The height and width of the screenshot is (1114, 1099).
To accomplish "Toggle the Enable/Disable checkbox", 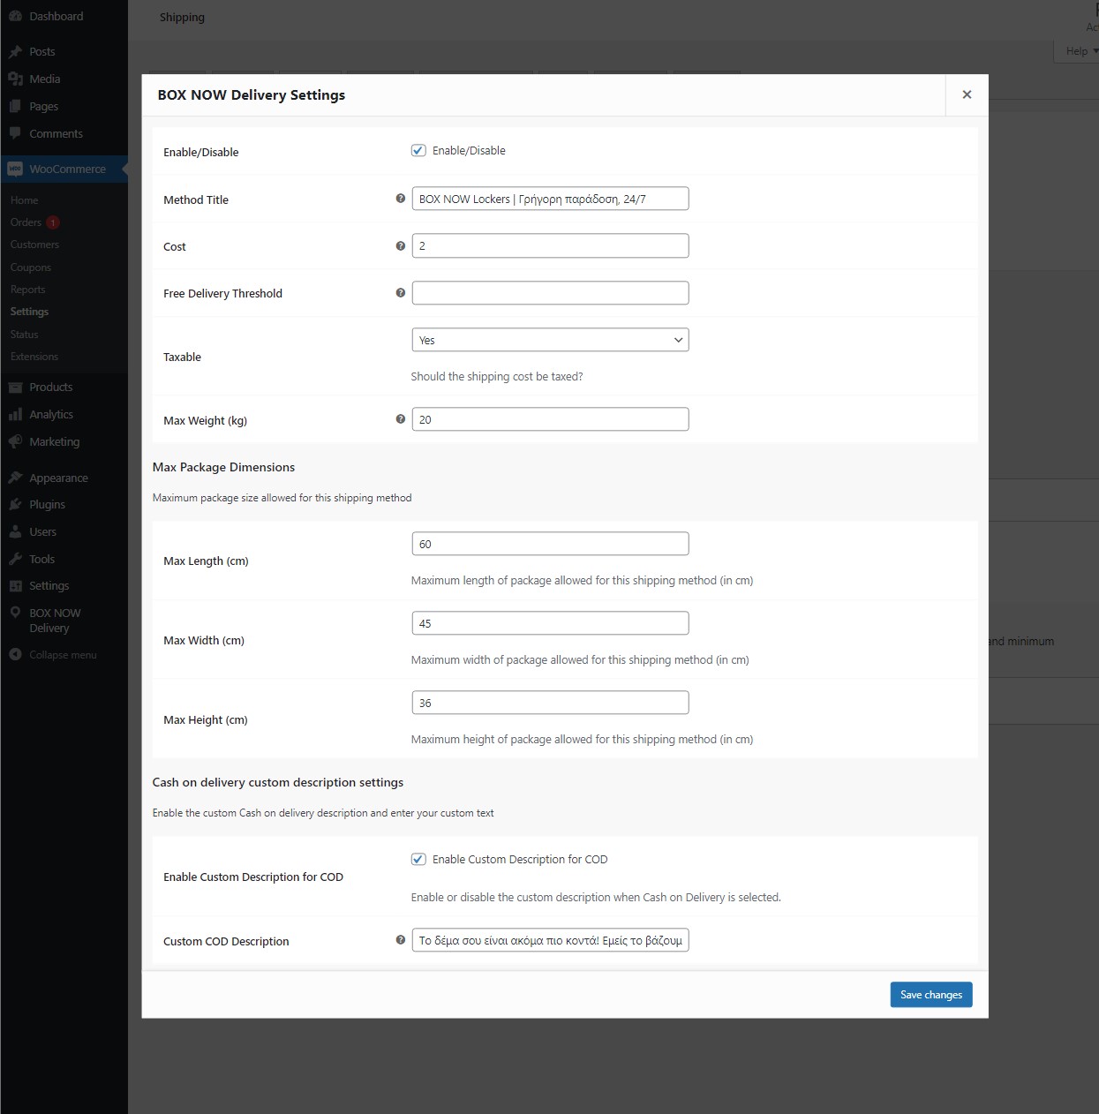I will click(418, 151).
